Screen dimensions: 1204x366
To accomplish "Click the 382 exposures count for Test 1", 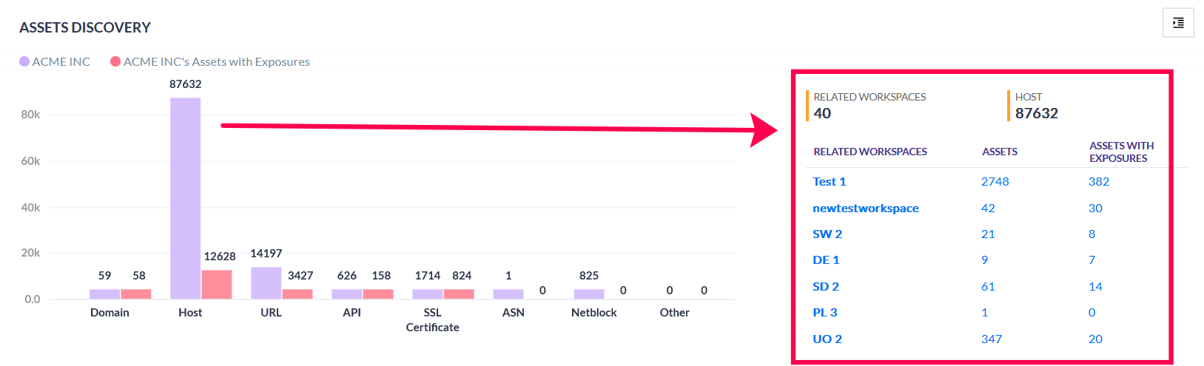I will pos(1099,182).
